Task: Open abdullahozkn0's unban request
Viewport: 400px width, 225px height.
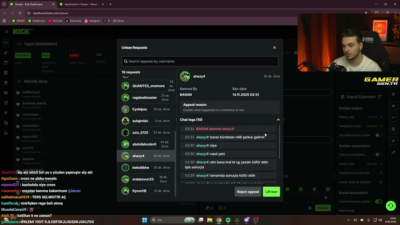Action: point(146,144)
